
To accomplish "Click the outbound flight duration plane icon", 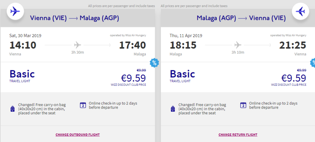I will tap(78, 45).
